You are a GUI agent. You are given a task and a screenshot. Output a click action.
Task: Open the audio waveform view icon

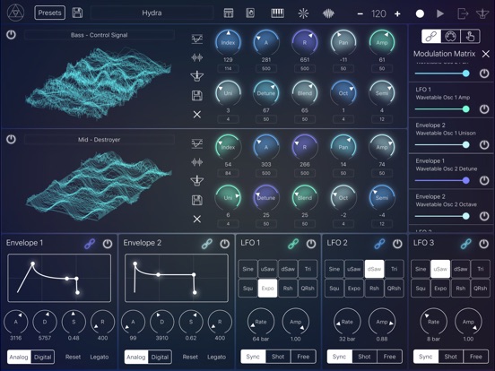(328, 13)
